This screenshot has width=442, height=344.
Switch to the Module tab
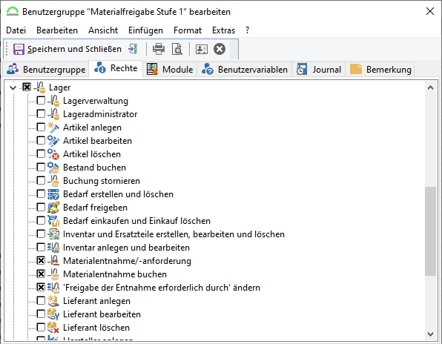pos(171,69)
